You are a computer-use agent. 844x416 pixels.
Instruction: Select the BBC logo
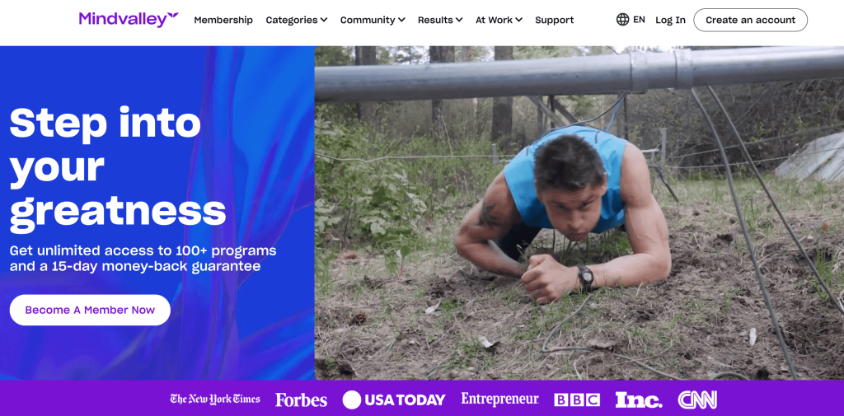577,400
